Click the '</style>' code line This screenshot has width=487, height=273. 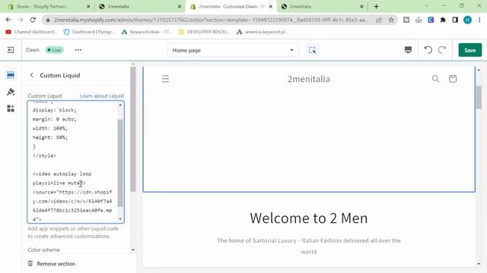click(44, 155)
